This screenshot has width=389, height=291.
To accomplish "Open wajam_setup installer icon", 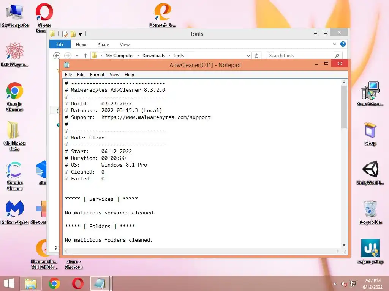I will [370, 252].
